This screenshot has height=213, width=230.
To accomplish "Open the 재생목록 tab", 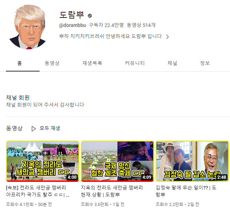I will point(92,63).
